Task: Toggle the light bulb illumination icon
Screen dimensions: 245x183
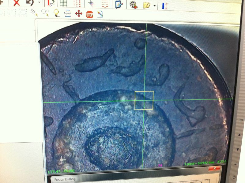Action: tap(56, 13)
